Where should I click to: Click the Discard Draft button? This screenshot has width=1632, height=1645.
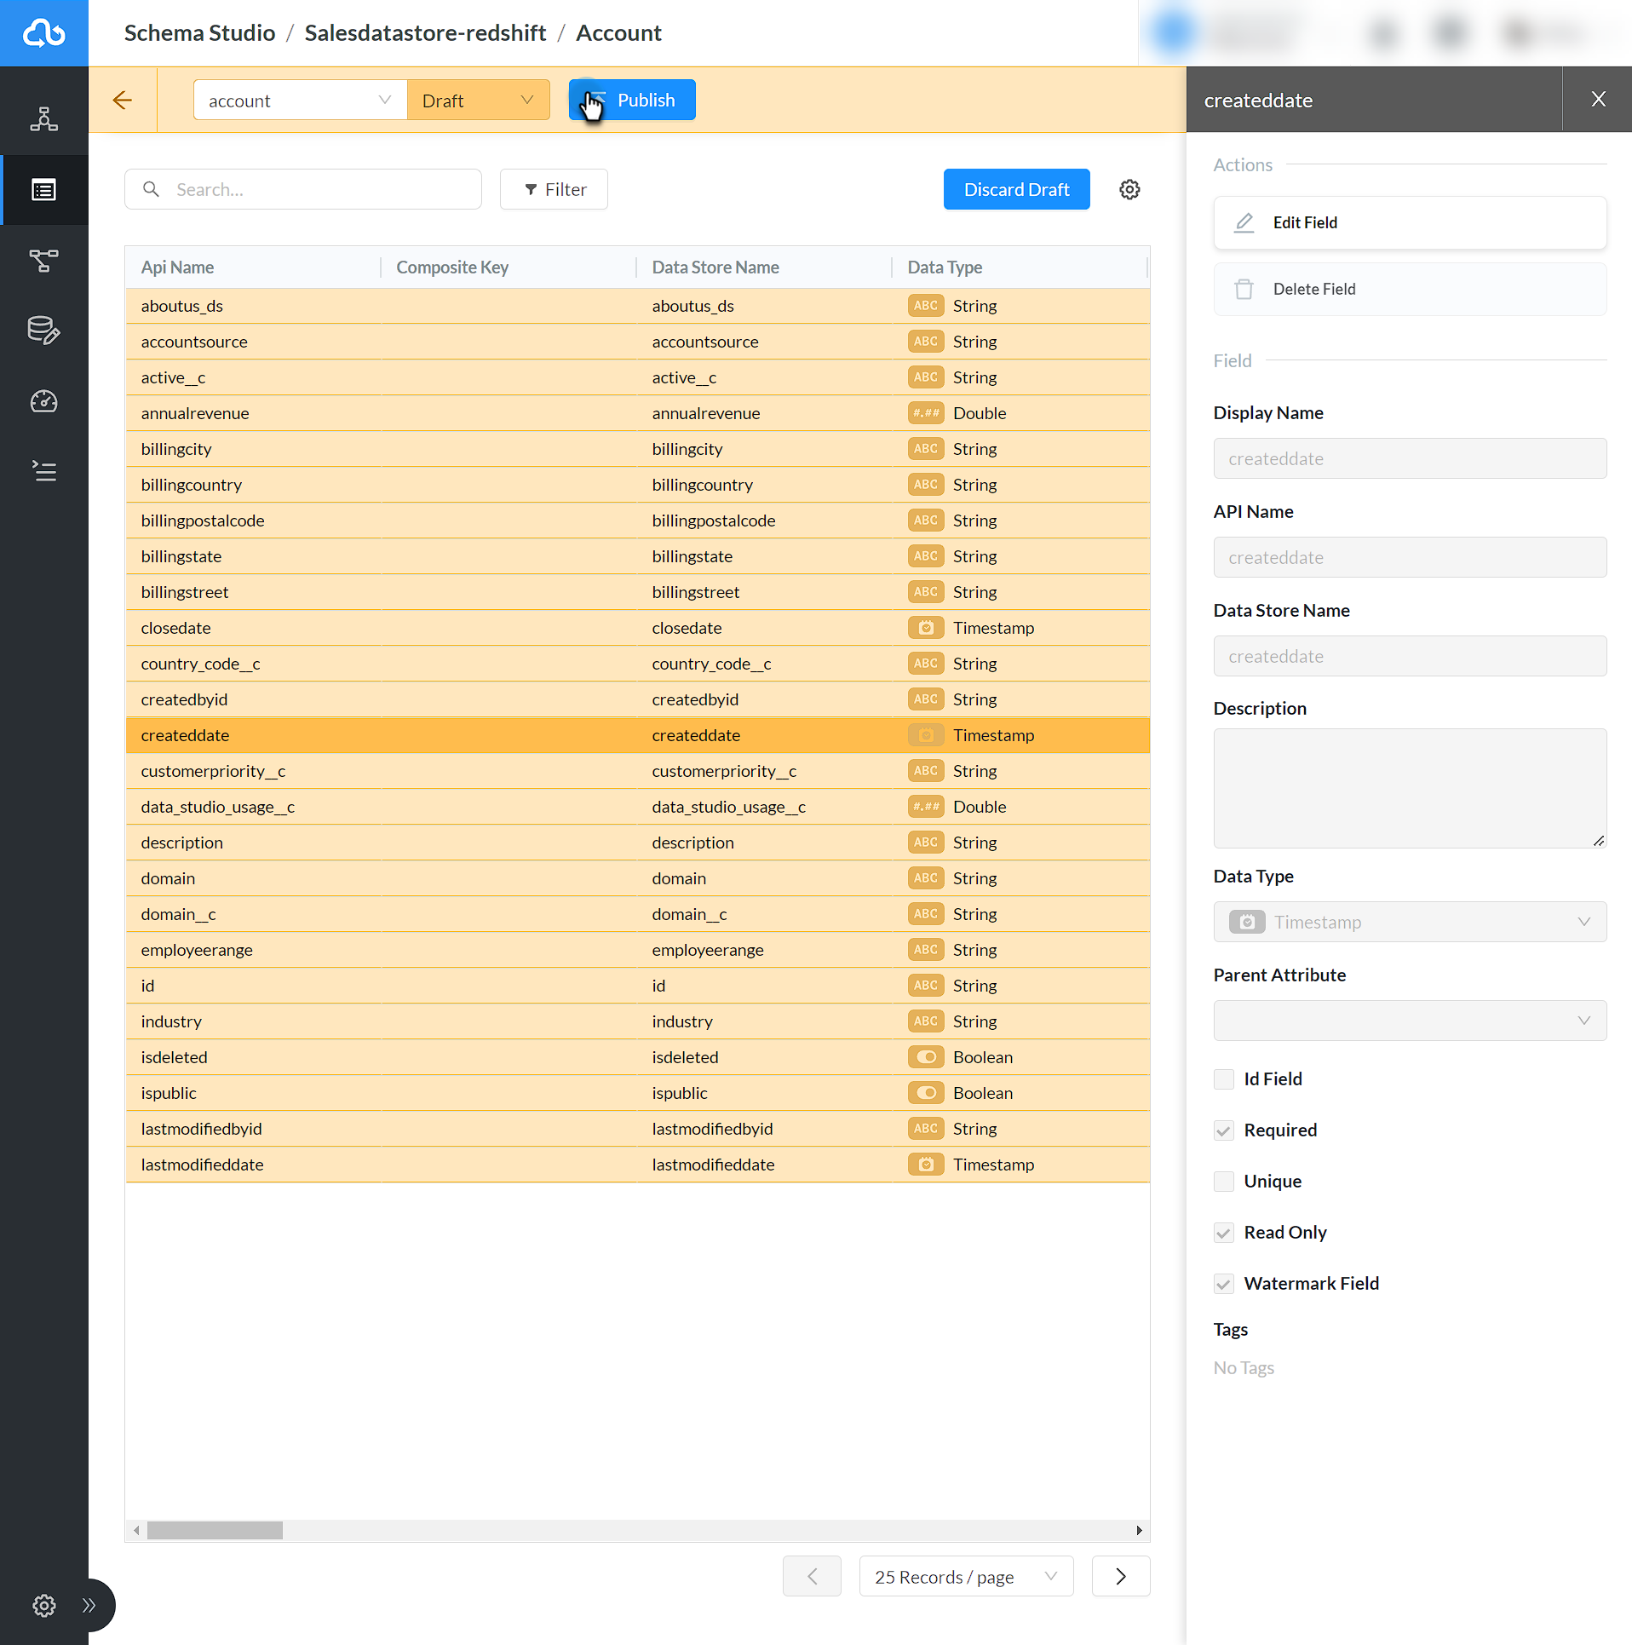[x=1016, y=190]
